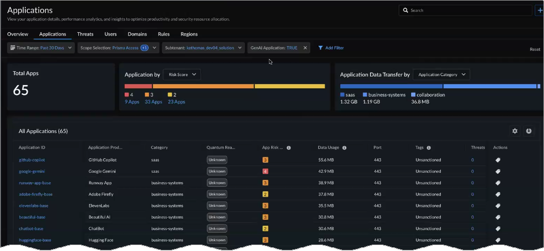Remove the GenAI Application filter

pos(305,48)
